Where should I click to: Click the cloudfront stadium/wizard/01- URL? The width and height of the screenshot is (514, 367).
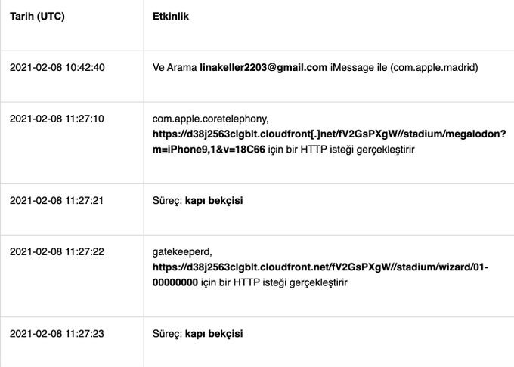click(320, 267)
